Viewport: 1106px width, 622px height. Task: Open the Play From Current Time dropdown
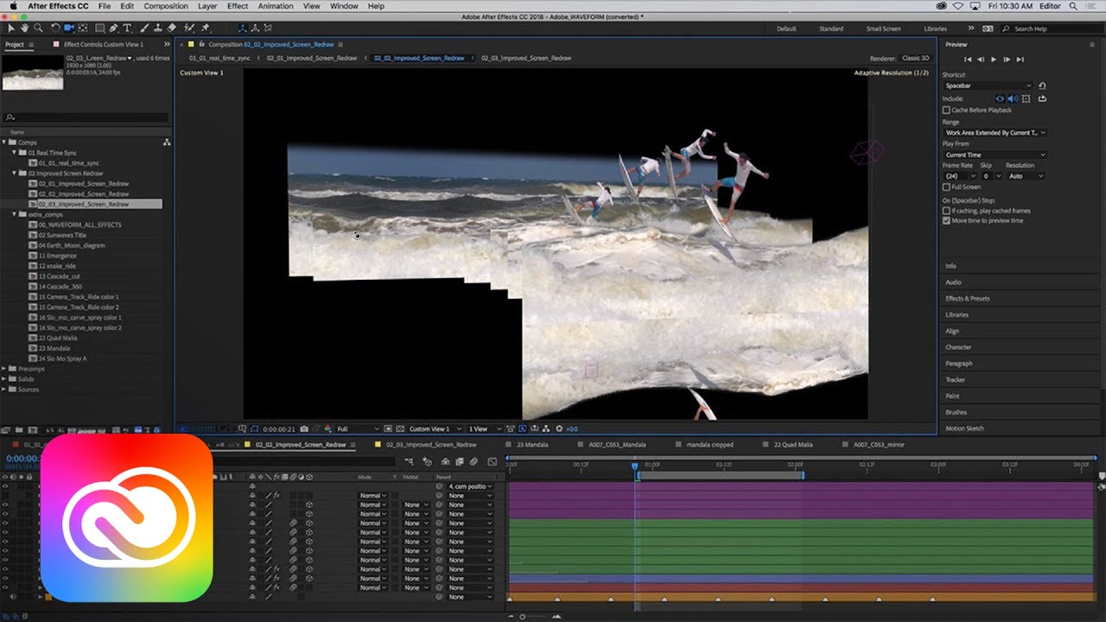[x=994, y=155]
